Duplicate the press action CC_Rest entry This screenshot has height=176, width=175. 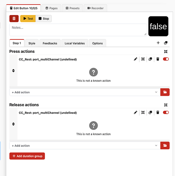tap(150, 59)
